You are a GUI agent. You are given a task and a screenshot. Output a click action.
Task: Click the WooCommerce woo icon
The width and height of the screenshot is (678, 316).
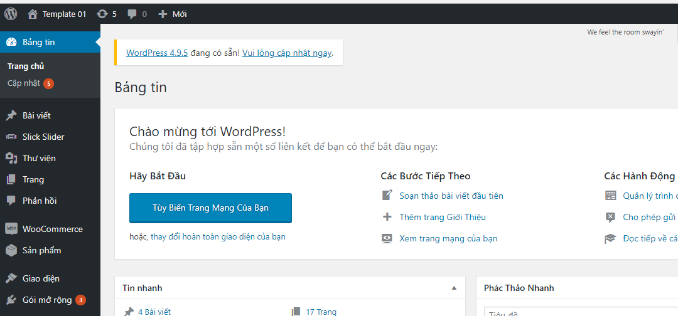tap(11, 229)
